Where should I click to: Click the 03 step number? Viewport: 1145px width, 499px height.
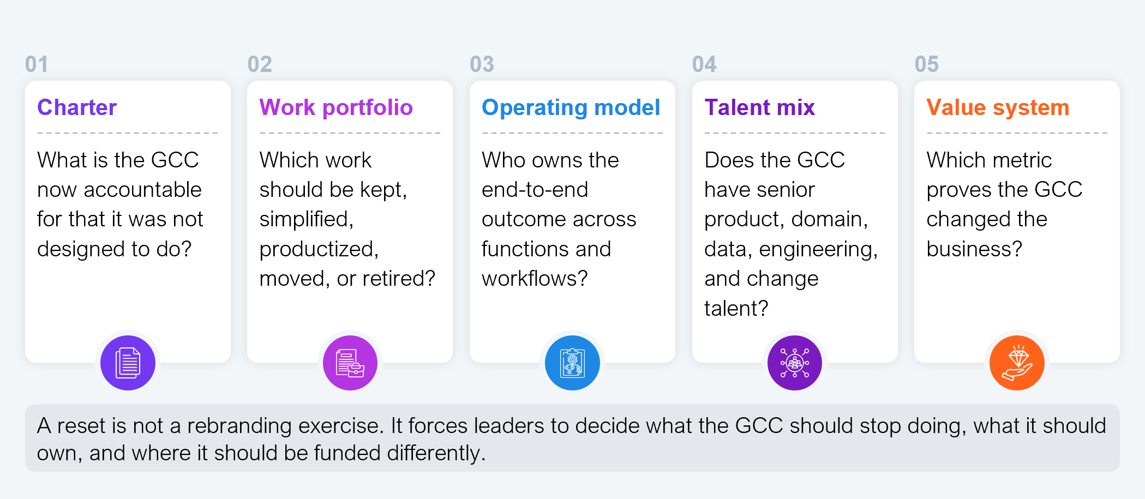click(x=482, y=64)
